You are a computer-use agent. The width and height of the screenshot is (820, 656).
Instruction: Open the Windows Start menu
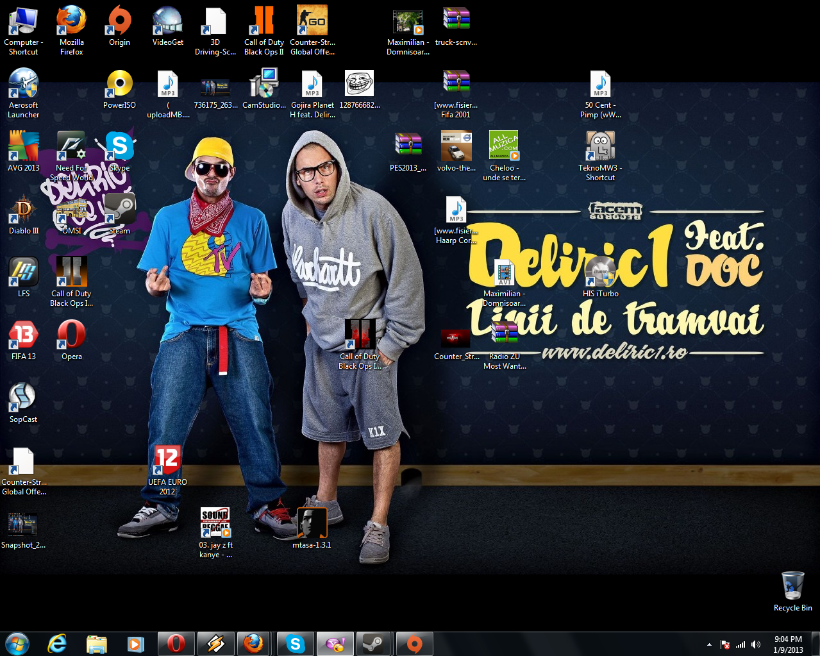(17, 644)
